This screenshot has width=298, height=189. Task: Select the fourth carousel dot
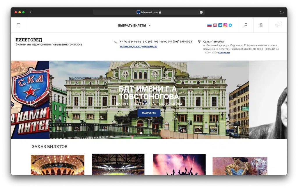pyautogui.click(x=152, y=133)
